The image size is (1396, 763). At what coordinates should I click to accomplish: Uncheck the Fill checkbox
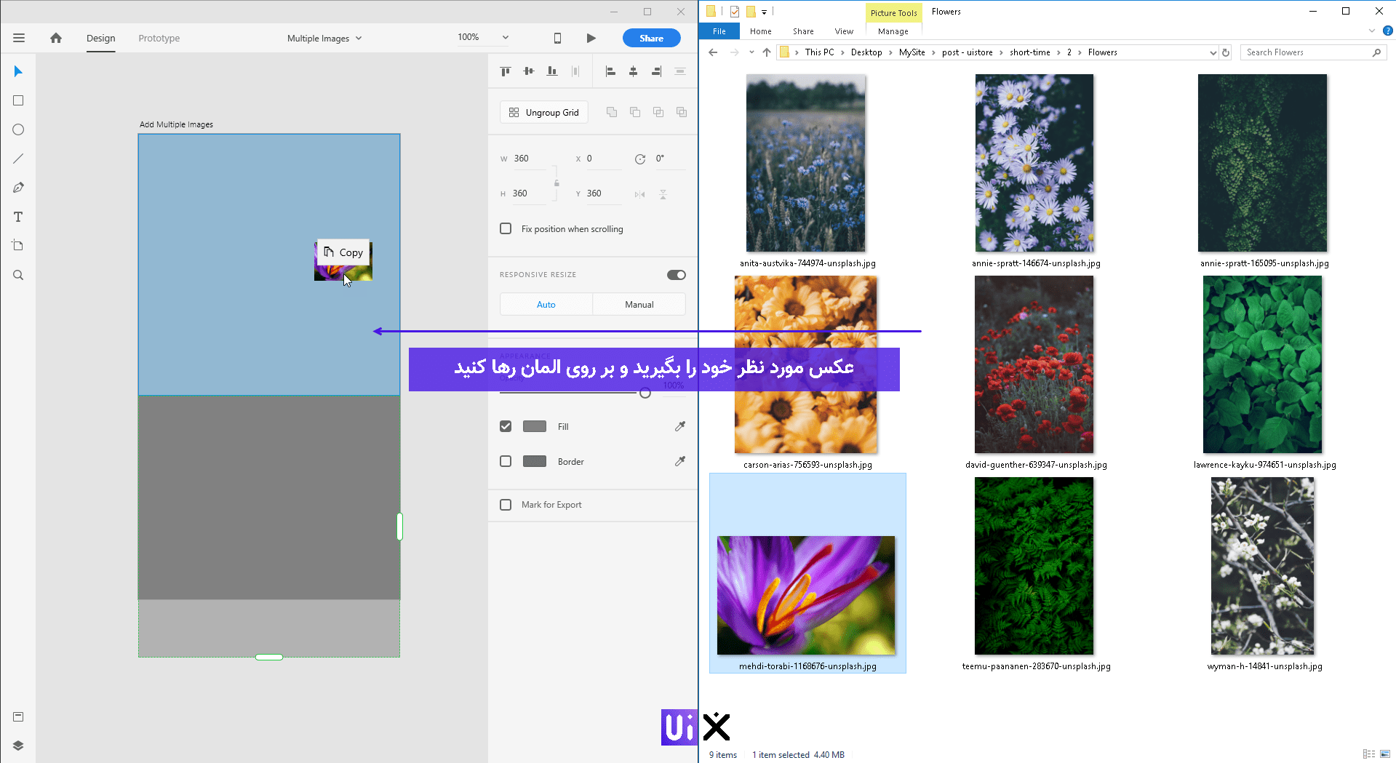(x=506, y=426)
